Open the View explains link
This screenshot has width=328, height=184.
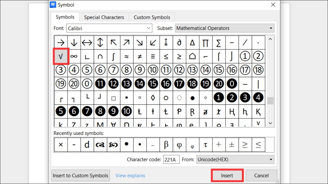(x=130, y=176)
